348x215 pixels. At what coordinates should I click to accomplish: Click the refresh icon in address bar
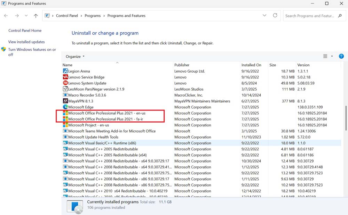(x=275, y=16)
